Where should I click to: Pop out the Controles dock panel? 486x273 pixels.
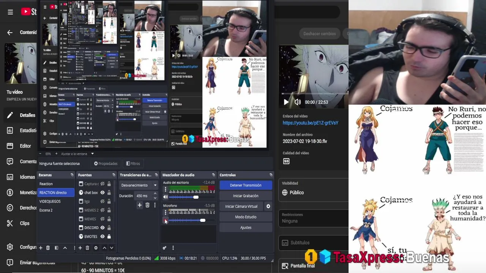[x=271, y=175]
